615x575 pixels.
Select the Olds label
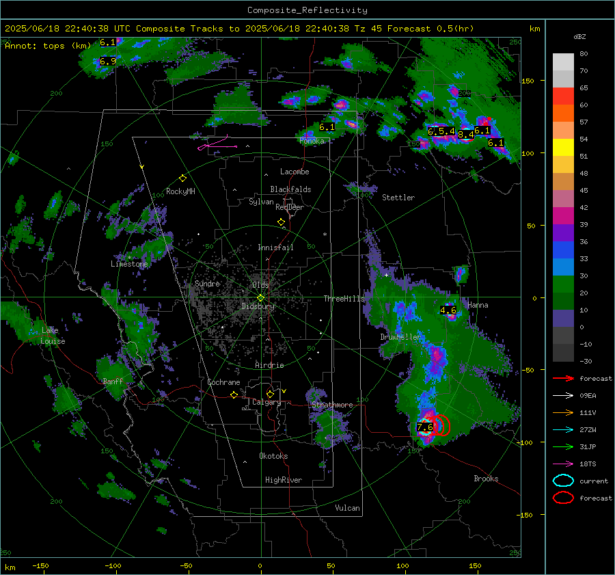[260, 284]
